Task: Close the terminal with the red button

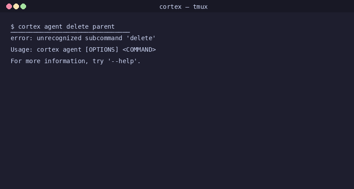Action: coord(9,7)
